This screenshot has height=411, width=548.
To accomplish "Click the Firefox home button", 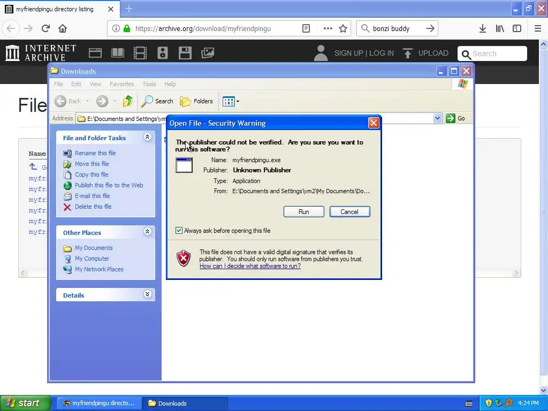I will (x=63, y=28).
